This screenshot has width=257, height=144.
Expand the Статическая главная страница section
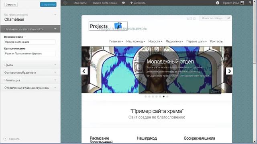31,88
